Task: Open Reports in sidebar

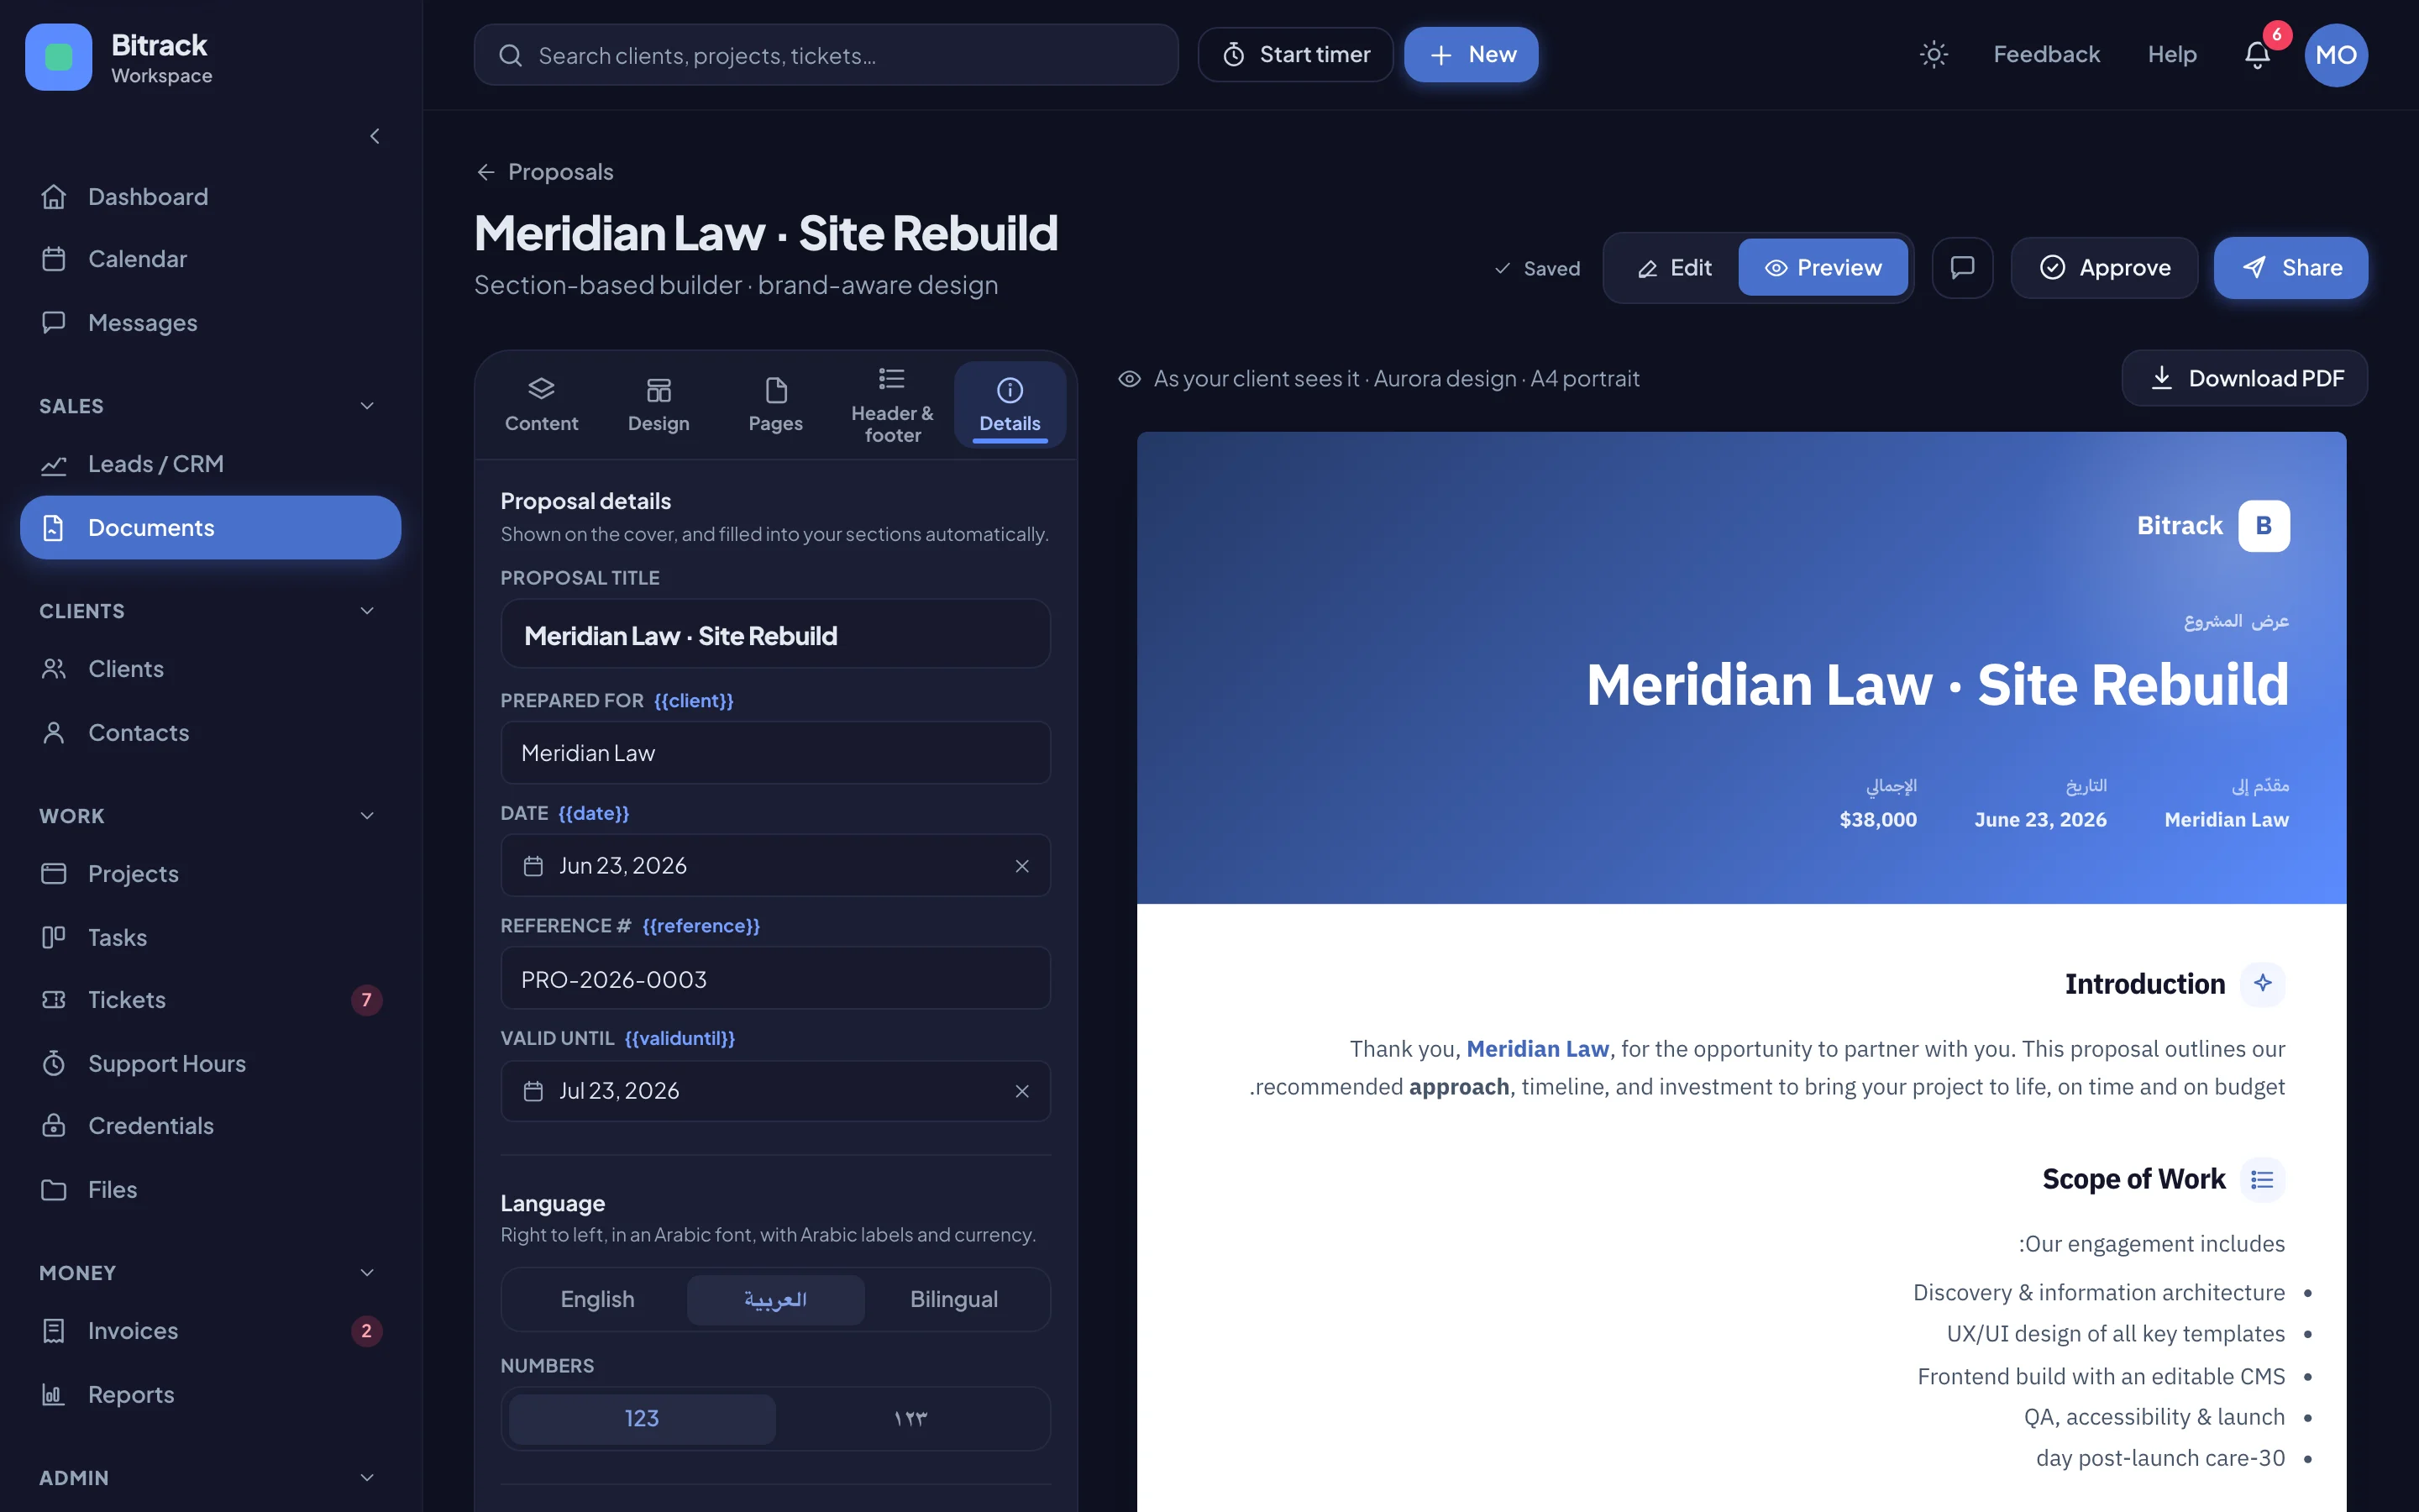Action: point(210,1395)
